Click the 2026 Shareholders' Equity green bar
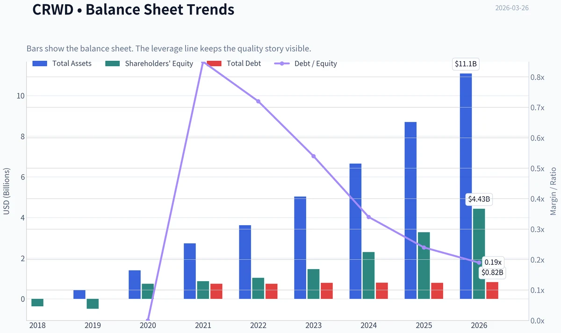The height and width of the screenshot is (333, 561). (479, 254)
